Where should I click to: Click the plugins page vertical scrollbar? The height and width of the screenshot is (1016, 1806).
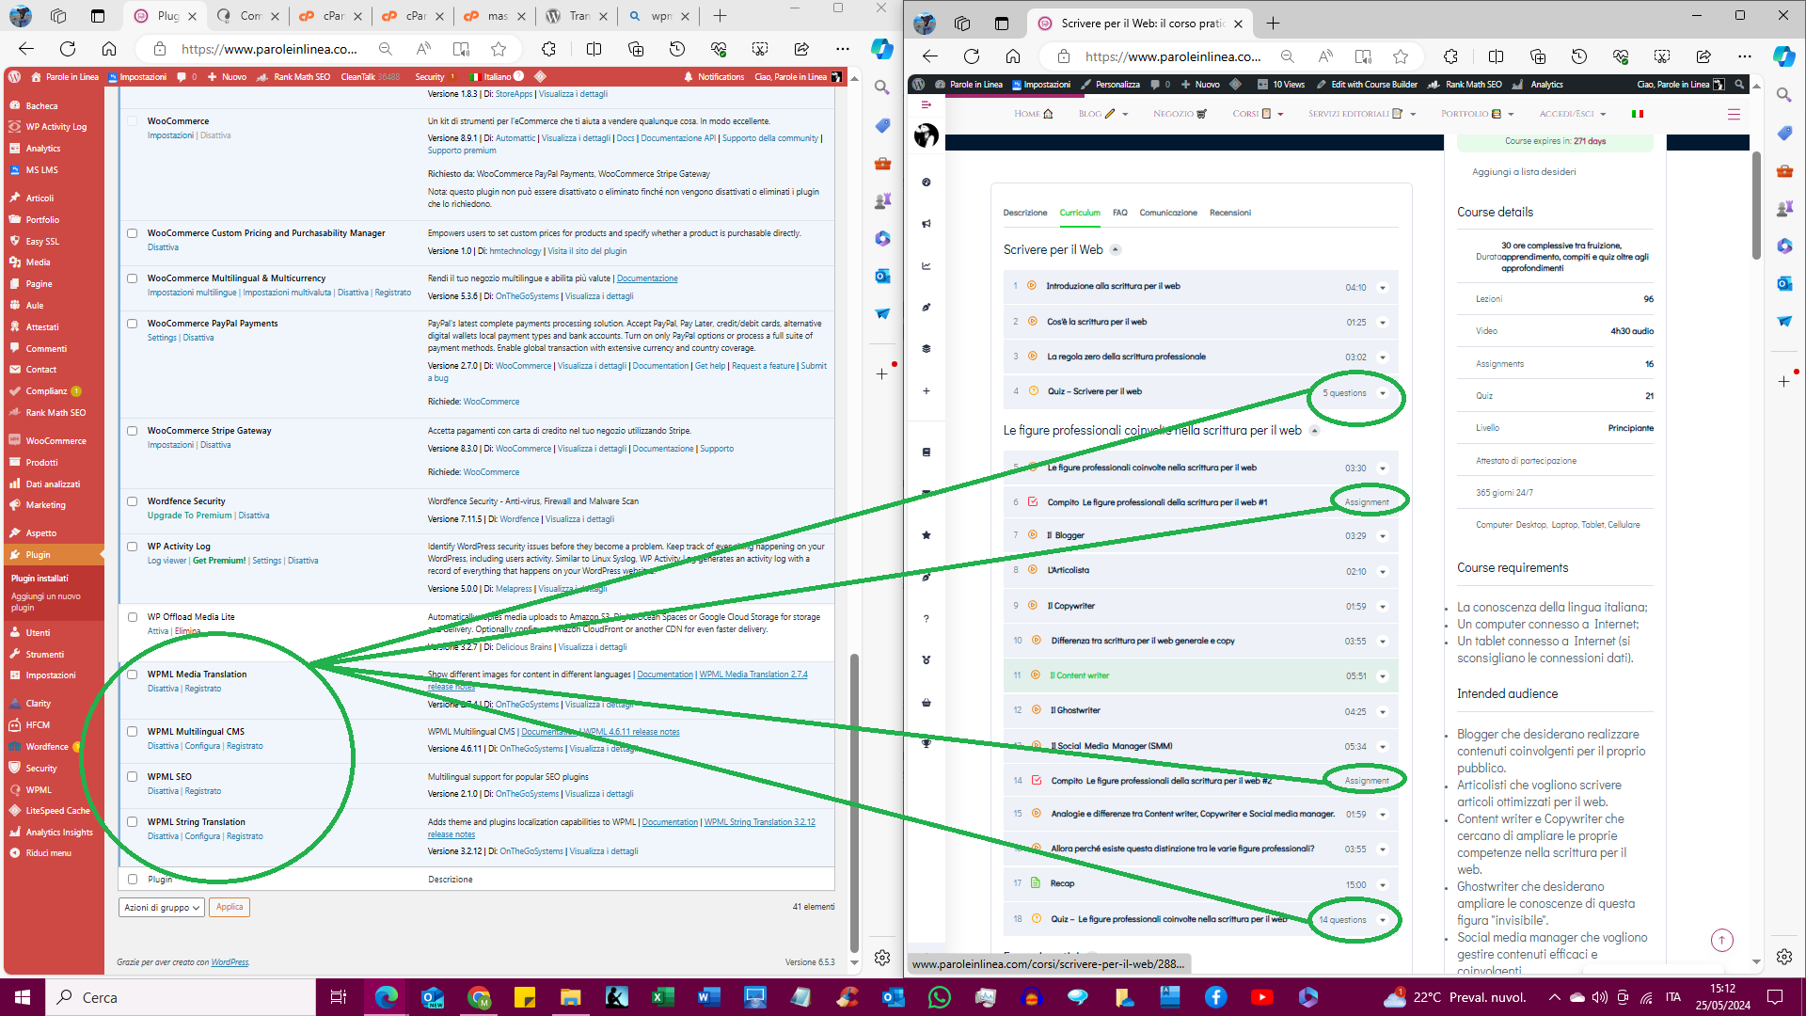pos(854,800)
